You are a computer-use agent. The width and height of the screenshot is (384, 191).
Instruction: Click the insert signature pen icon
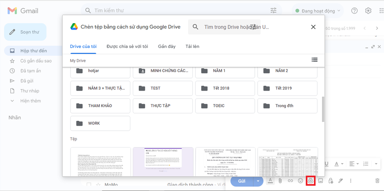(340, 181)
